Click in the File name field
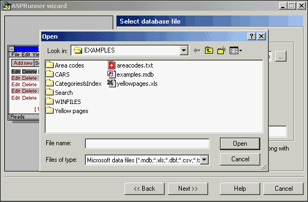 (x=147, y=144)
